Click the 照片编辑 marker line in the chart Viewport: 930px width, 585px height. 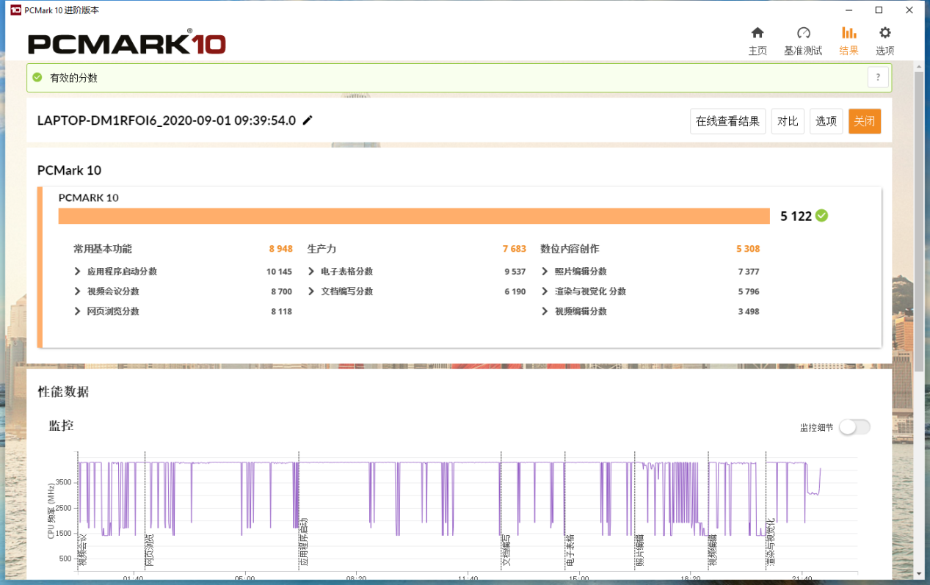pyautogui.click(x=634, y=510)
